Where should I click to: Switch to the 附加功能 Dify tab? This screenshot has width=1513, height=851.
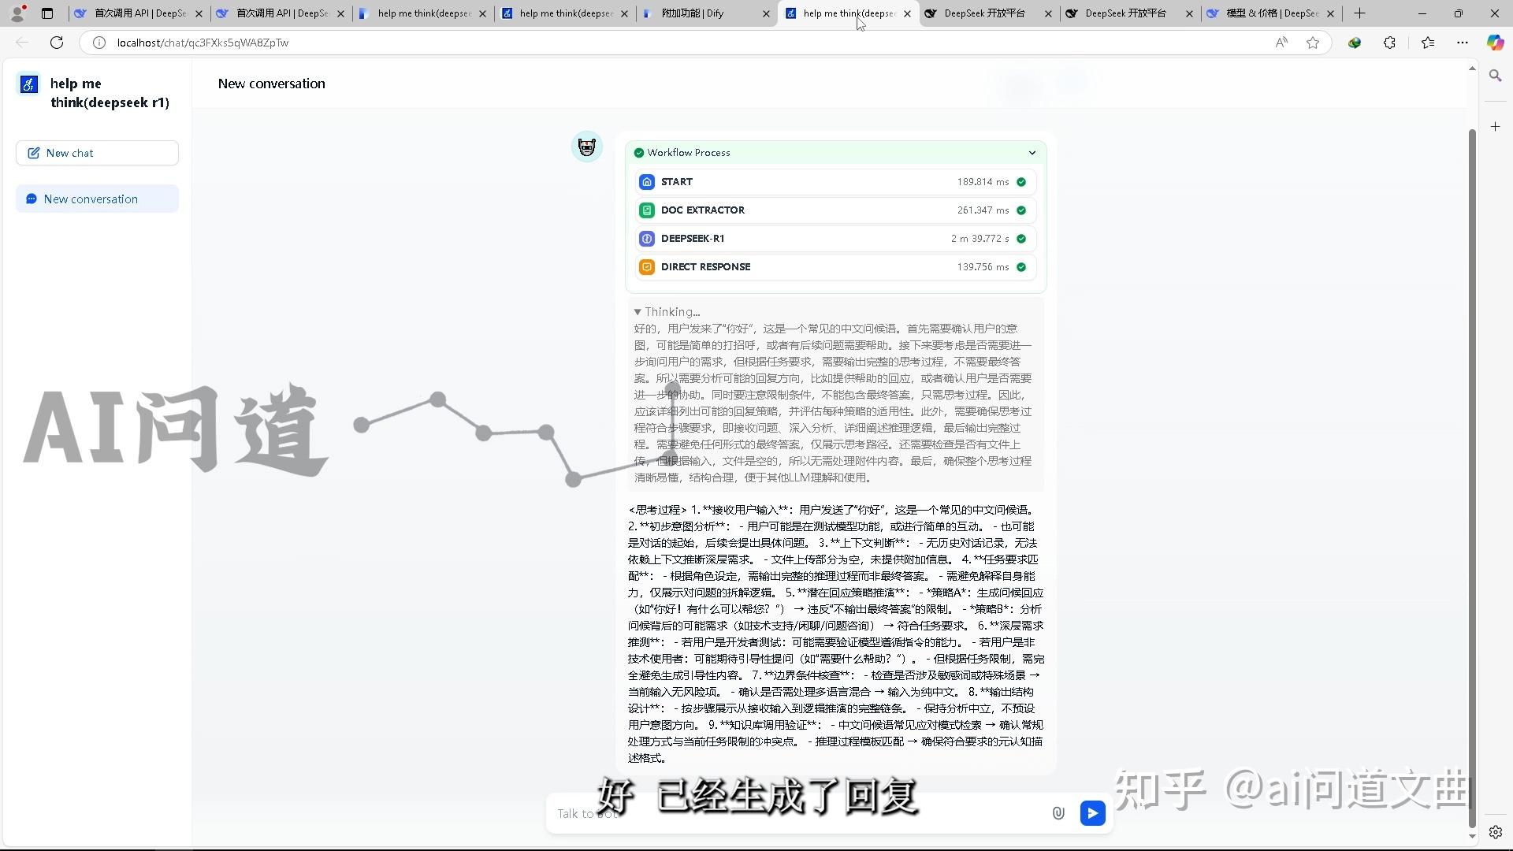coord(693,13)
